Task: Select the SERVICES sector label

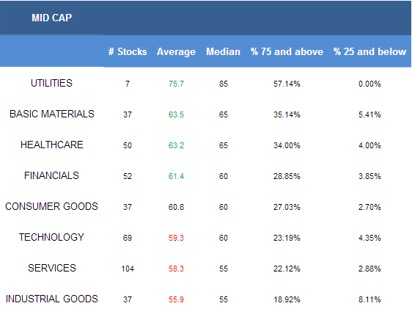Action: point(52,268)
